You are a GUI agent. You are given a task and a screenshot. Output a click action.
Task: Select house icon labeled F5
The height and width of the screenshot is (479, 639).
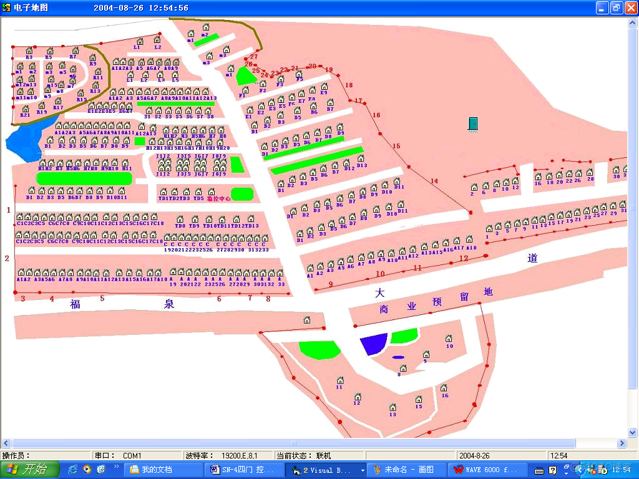[299, 74]
